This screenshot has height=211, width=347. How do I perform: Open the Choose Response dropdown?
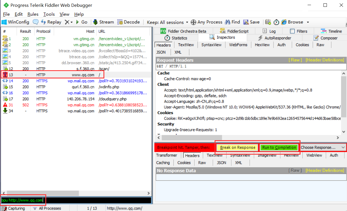[x=323, y=148]
